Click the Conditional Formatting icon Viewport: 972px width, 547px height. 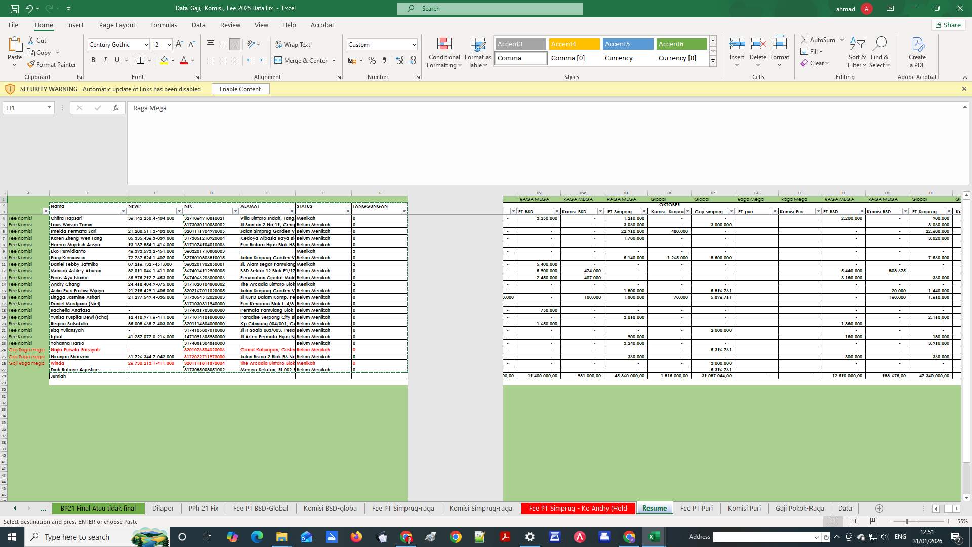[x=444, y=45]
